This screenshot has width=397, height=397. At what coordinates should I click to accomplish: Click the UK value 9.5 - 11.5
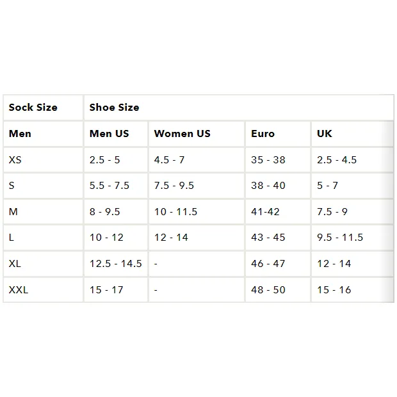point(340,238)
